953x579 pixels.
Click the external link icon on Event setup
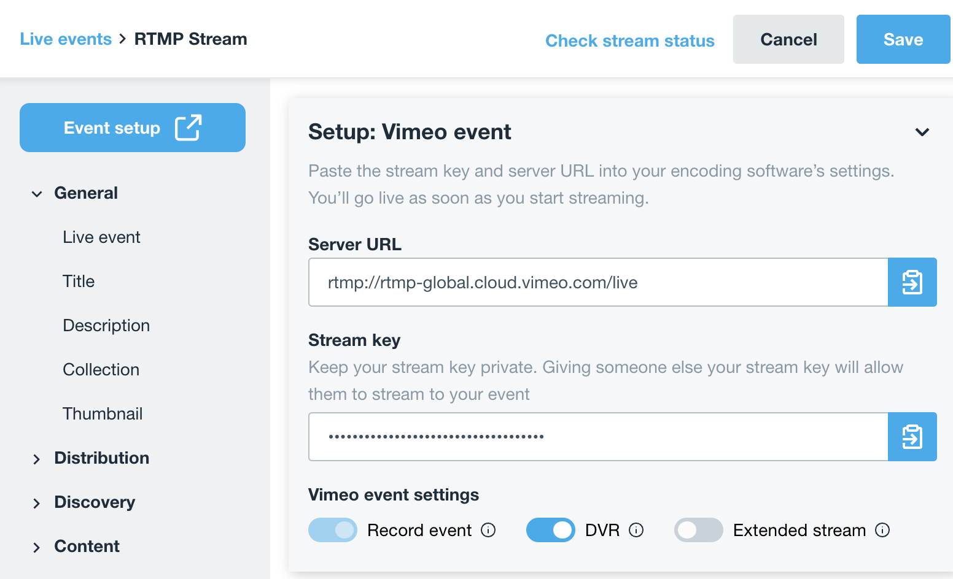188,128
